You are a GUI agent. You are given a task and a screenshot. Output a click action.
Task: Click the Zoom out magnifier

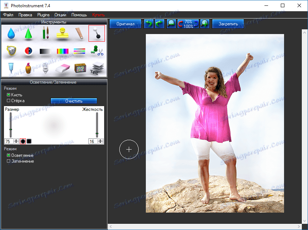171,24
